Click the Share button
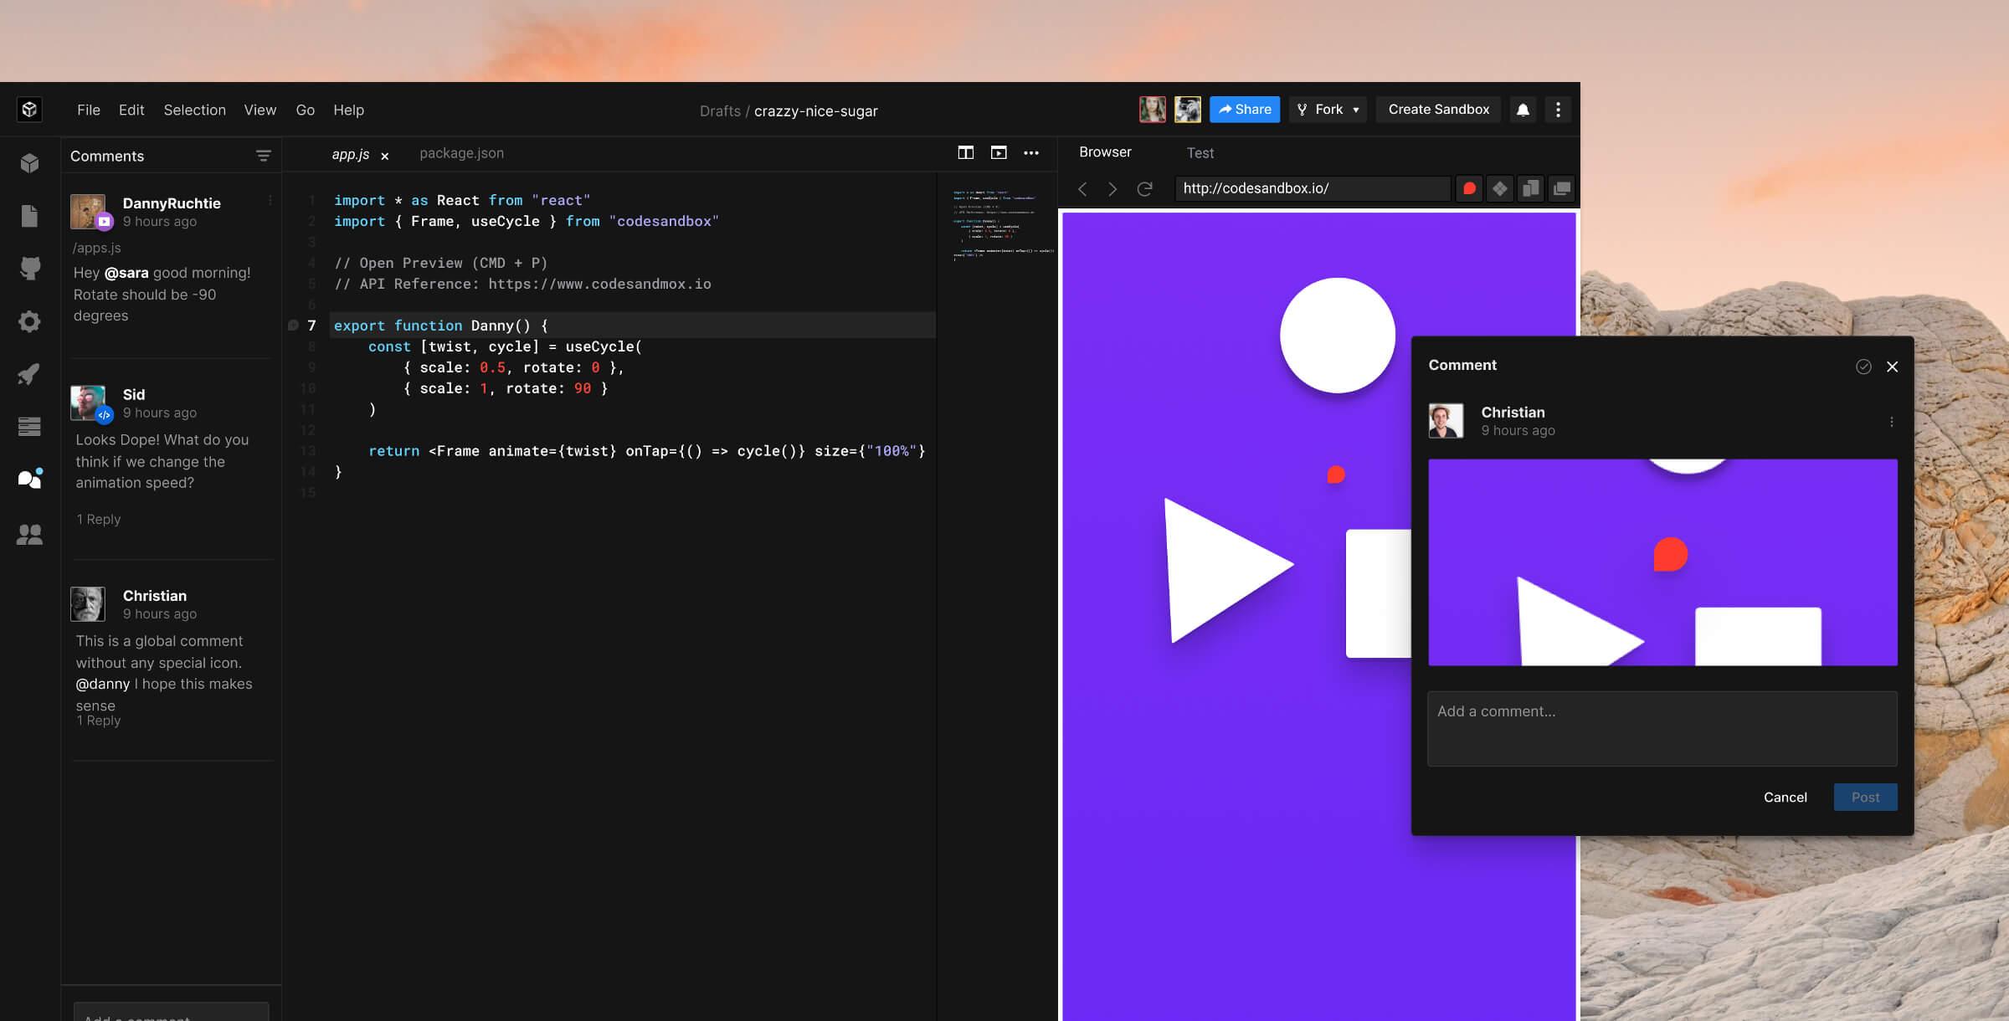The height and width of the screenshot is (1021, 2009). tap(1244, 109)
